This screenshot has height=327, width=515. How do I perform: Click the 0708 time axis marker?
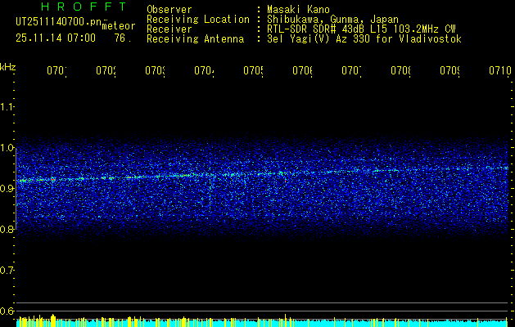(x=401, y=70)
